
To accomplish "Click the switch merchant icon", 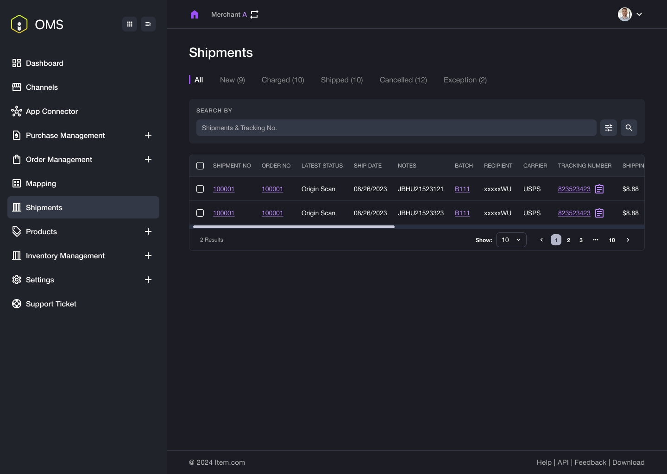I will (x=254, y=14).
